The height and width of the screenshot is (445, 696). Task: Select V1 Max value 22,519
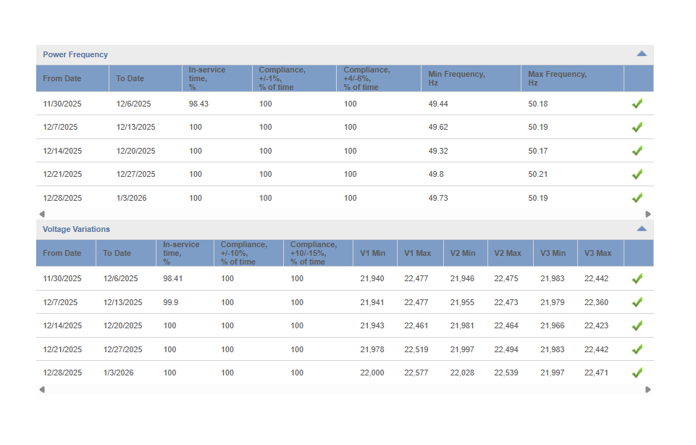coord(416,349)
